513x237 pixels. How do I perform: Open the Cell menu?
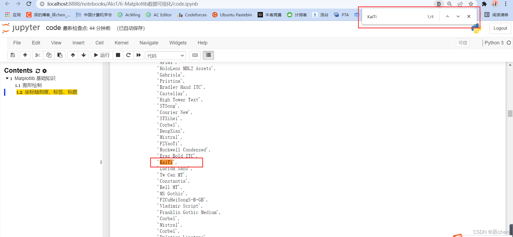99,43
